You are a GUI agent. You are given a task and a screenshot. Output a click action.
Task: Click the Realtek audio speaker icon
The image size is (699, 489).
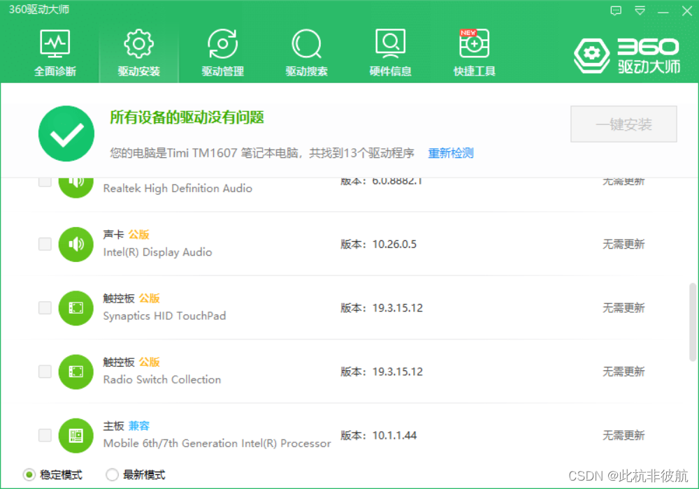(75, 187)
